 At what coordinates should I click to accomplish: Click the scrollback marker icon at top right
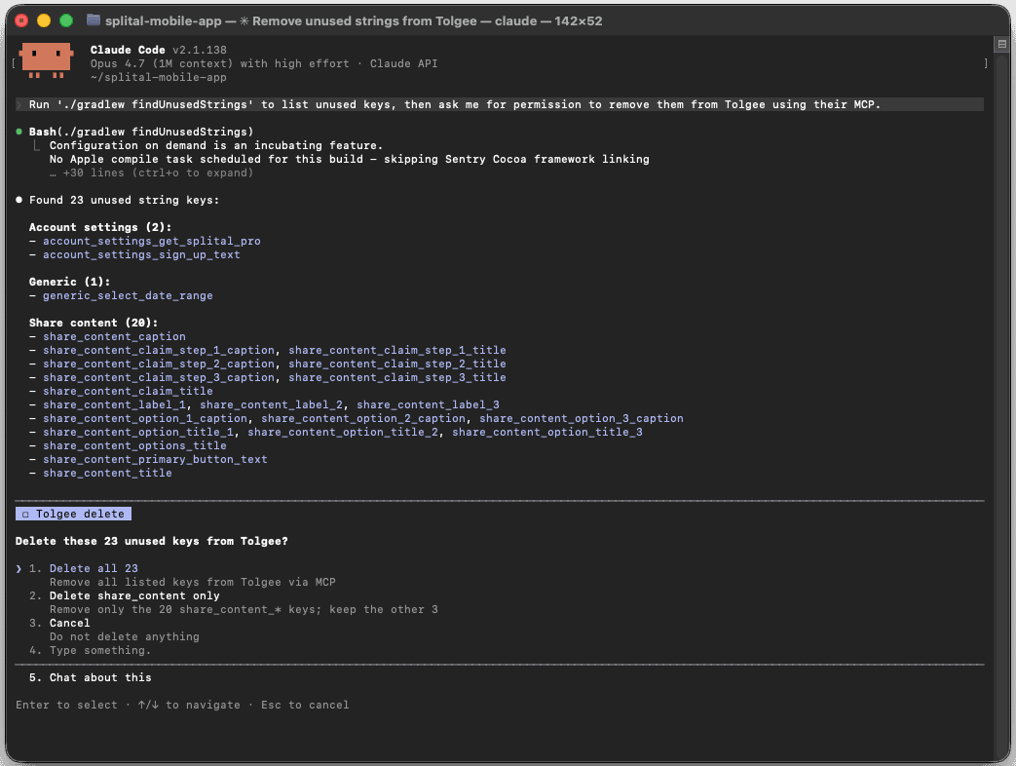[x=1001, y=44]
